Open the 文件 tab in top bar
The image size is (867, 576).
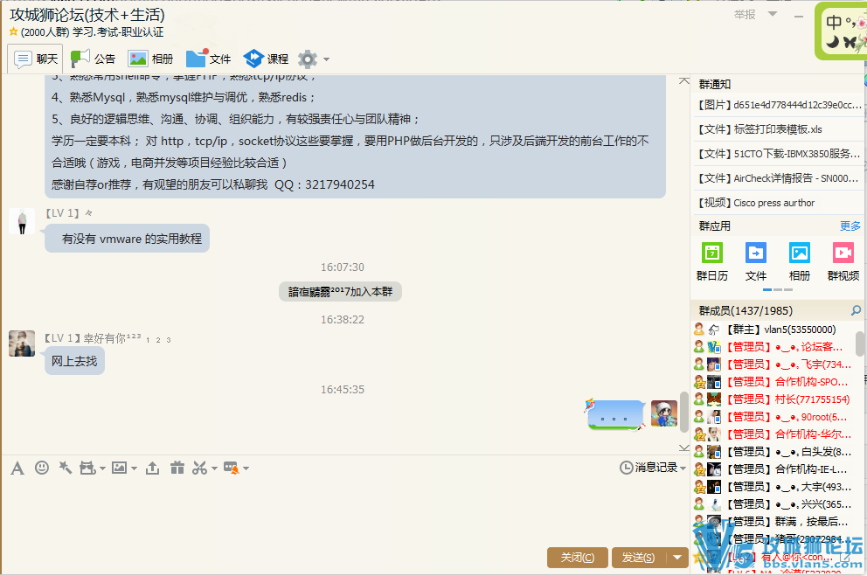tap(208, 59)
